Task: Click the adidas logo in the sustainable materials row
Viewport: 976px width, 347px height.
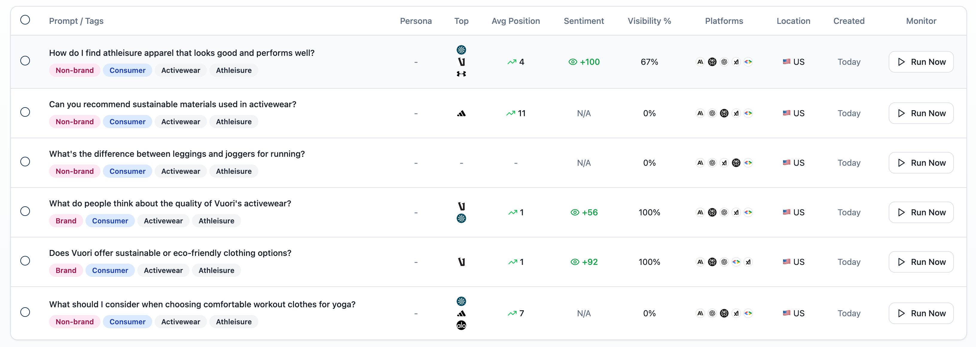Action: pos(461,113)
